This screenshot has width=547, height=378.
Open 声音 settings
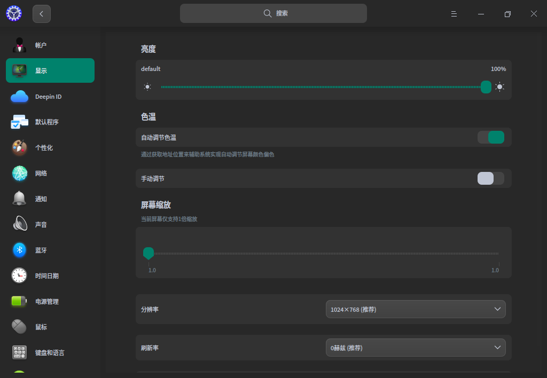[50, 224]
